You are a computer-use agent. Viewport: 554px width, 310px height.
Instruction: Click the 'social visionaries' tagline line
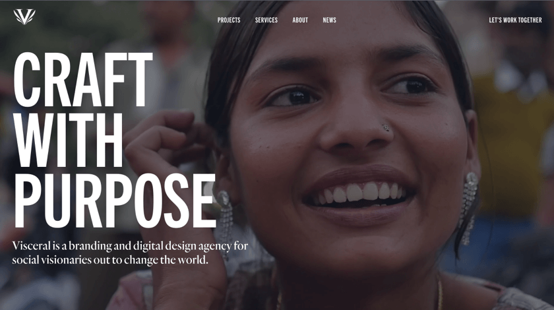point(110,260)
